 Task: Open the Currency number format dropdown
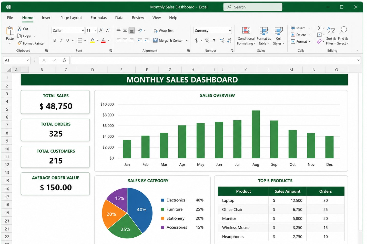coord(230,31)
